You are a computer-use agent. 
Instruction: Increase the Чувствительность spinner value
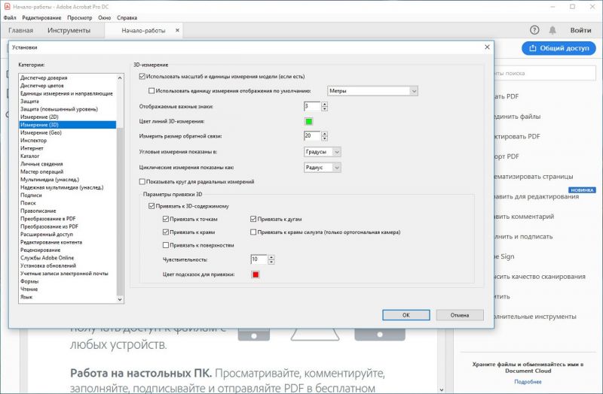click(x=271, y=257)
